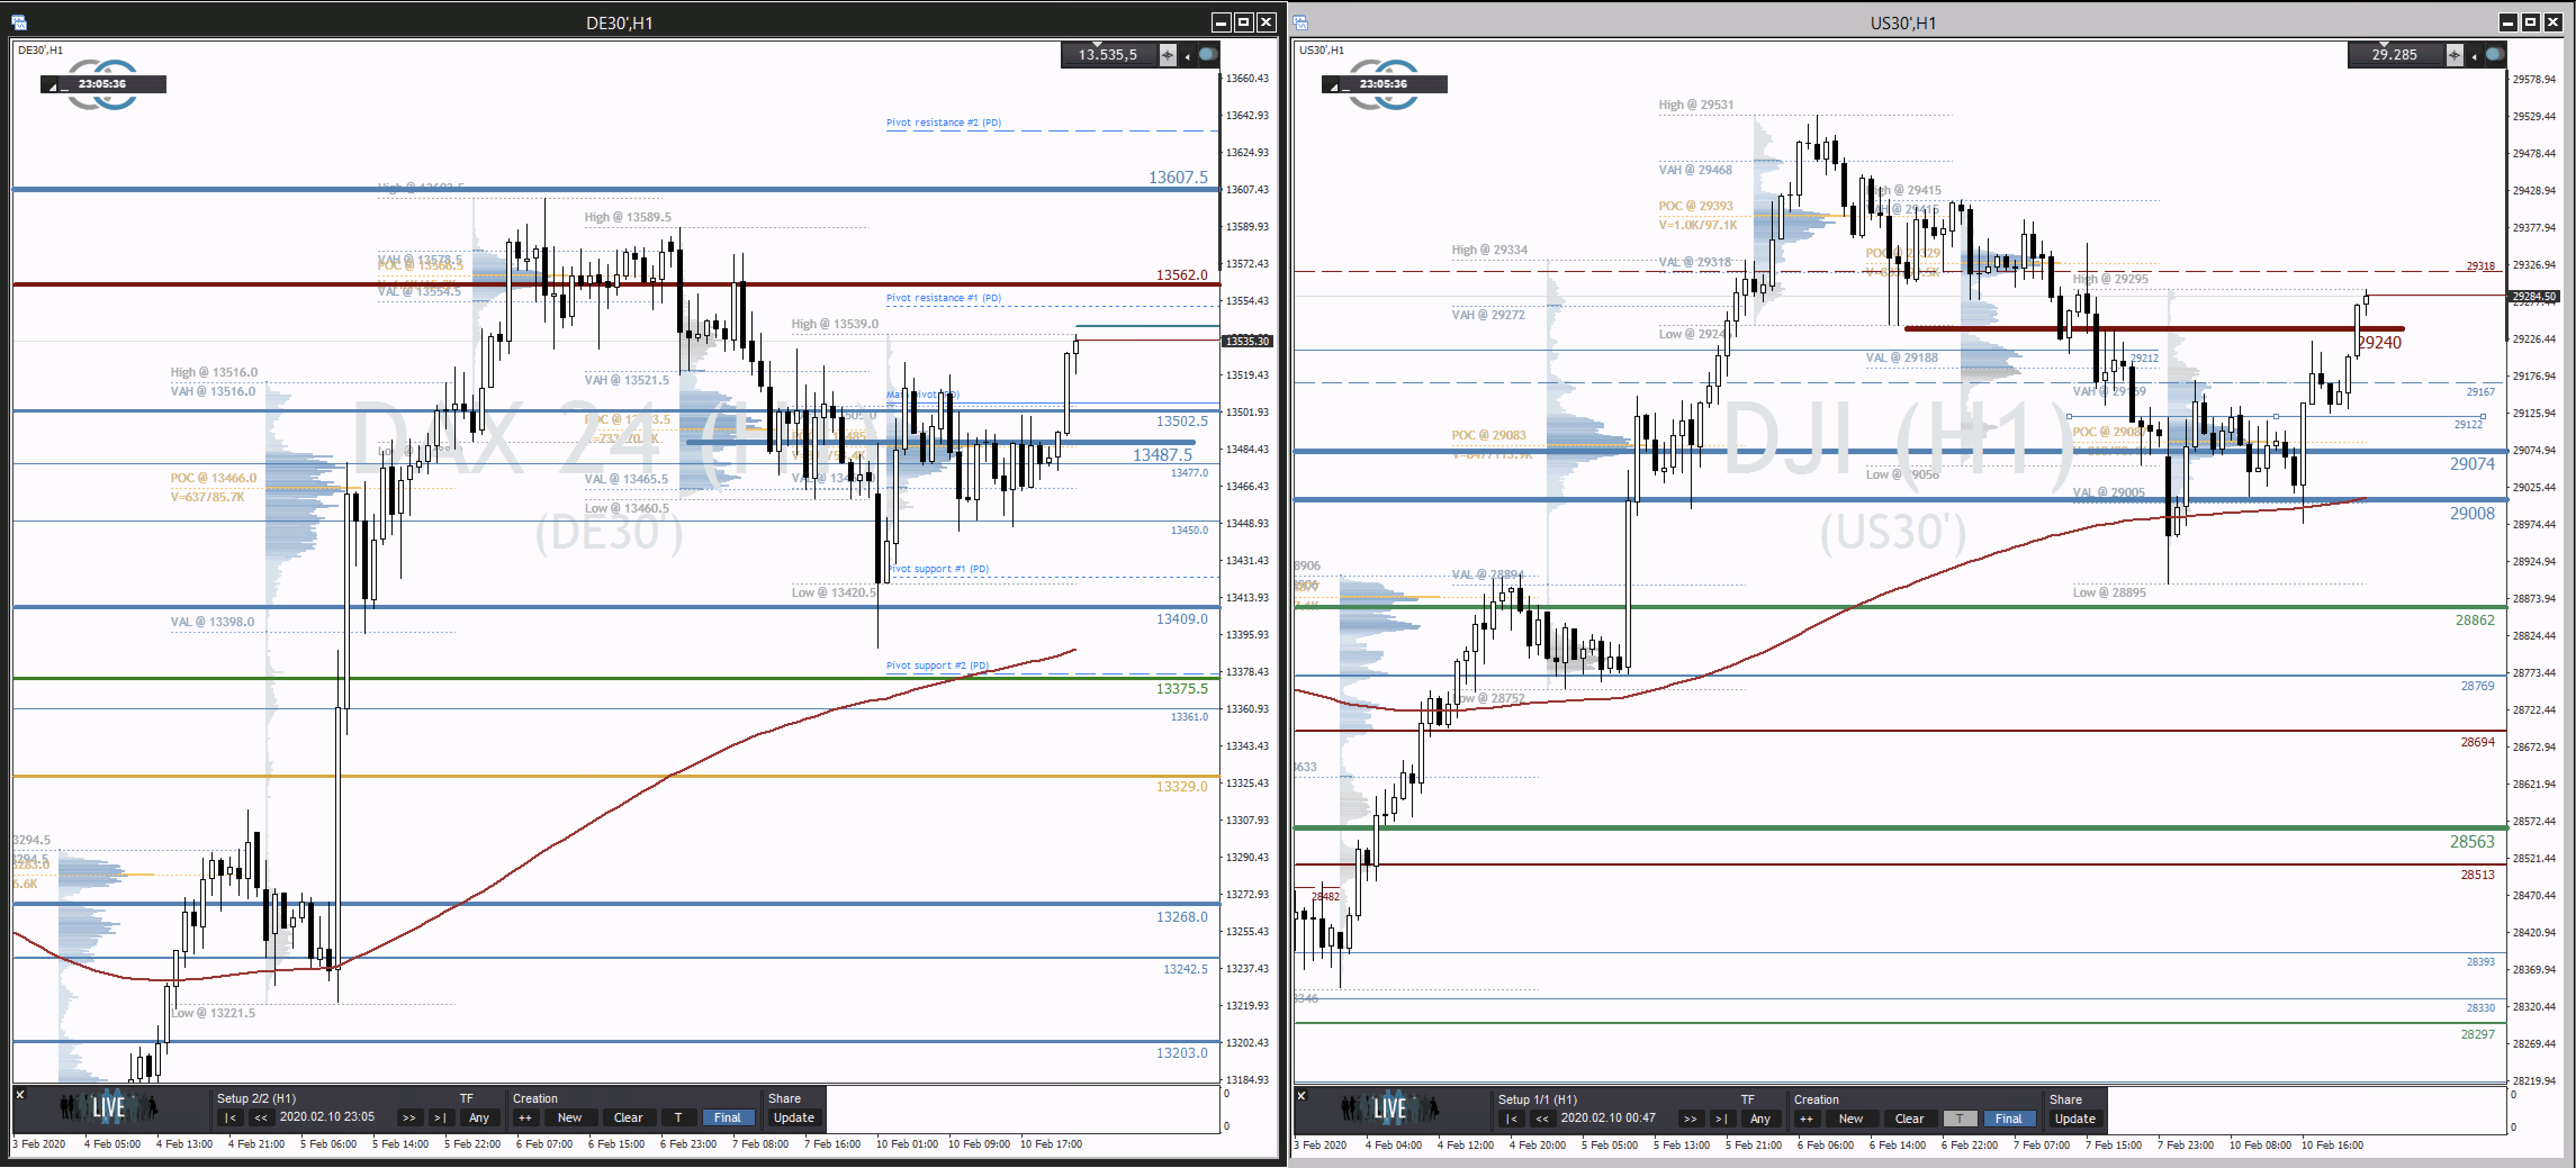Click setup date 2020.02.10 23:05 in DE30 panel

tap(327, 1117)
